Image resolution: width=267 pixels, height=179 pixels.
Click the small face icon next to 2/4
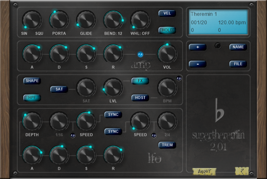tap(153, 135)
